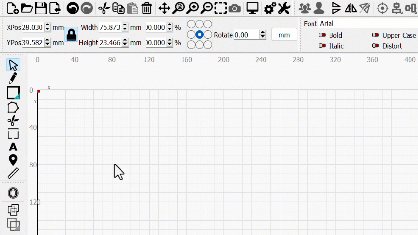Click the mm units button
418x235 pixels.
284,35
